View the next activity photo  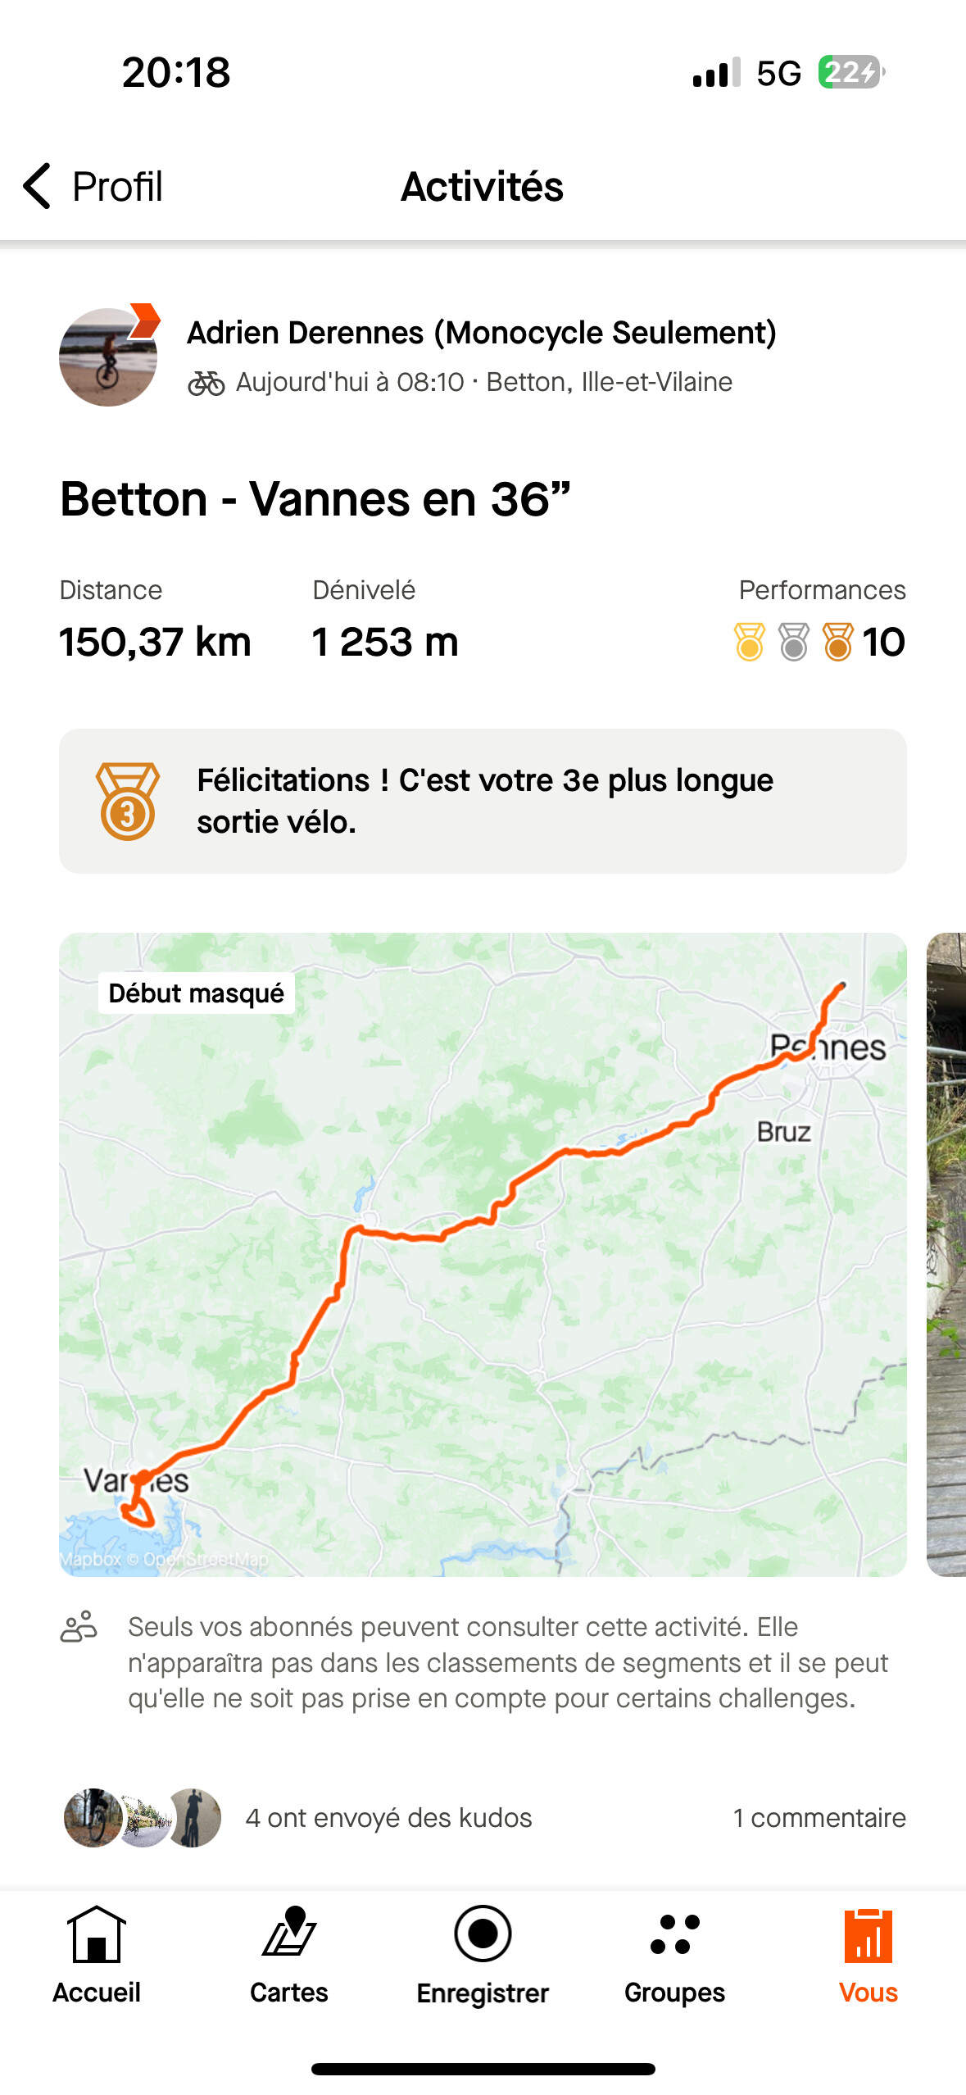point(946,1254)
